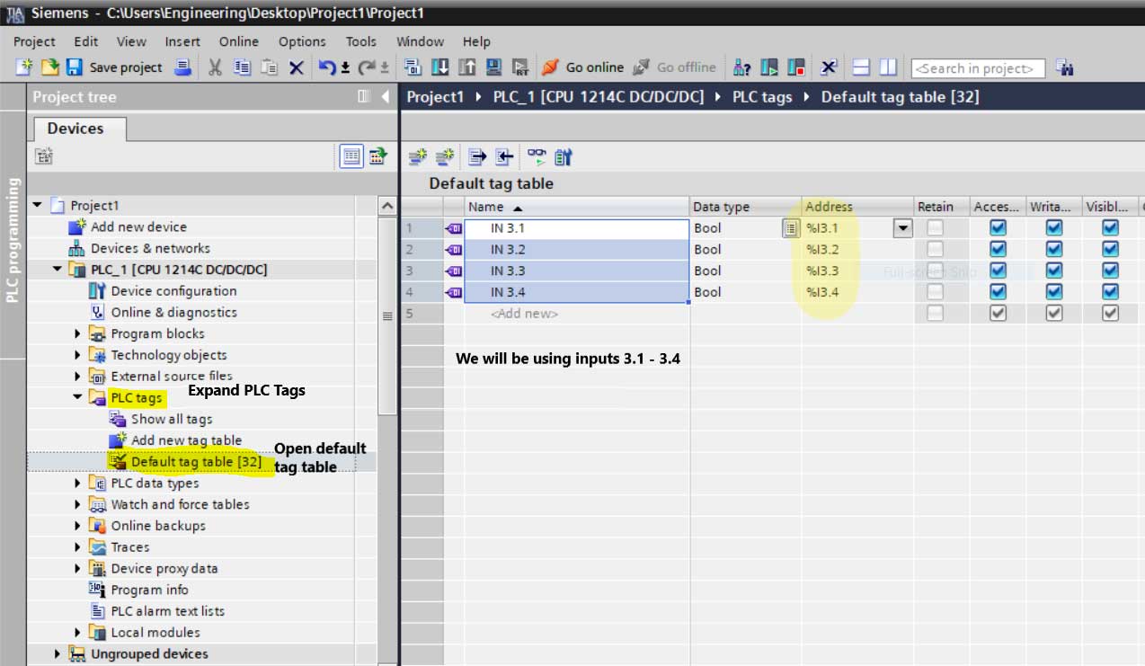The width and height of the screenshot is (1145, 666).
Task: Cut the selection with the scissors icon
Action: (x=215, y=67)
